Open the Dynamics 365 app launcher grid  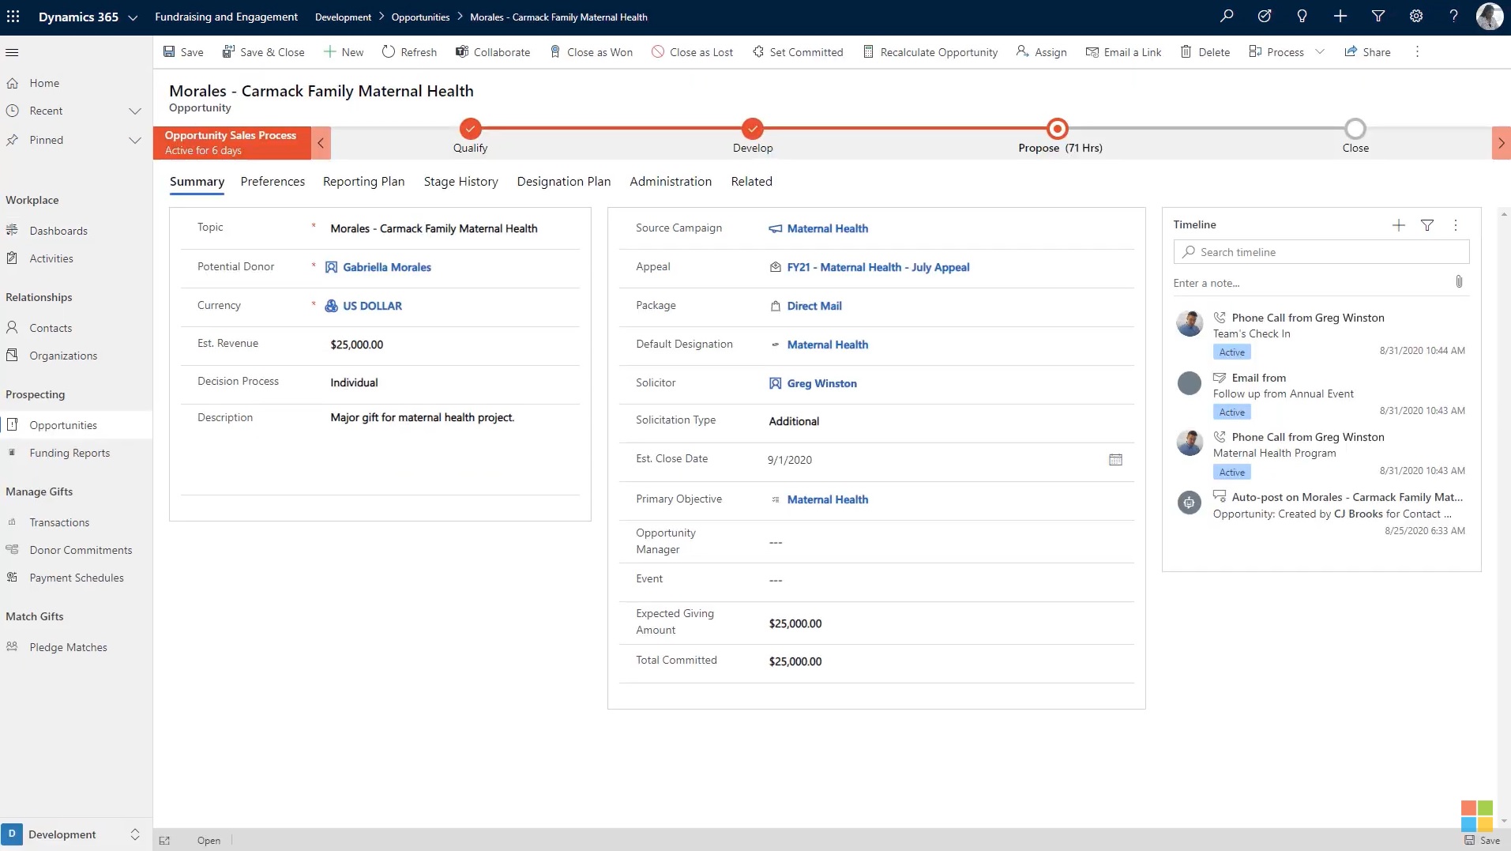click(x=13, y=17)
